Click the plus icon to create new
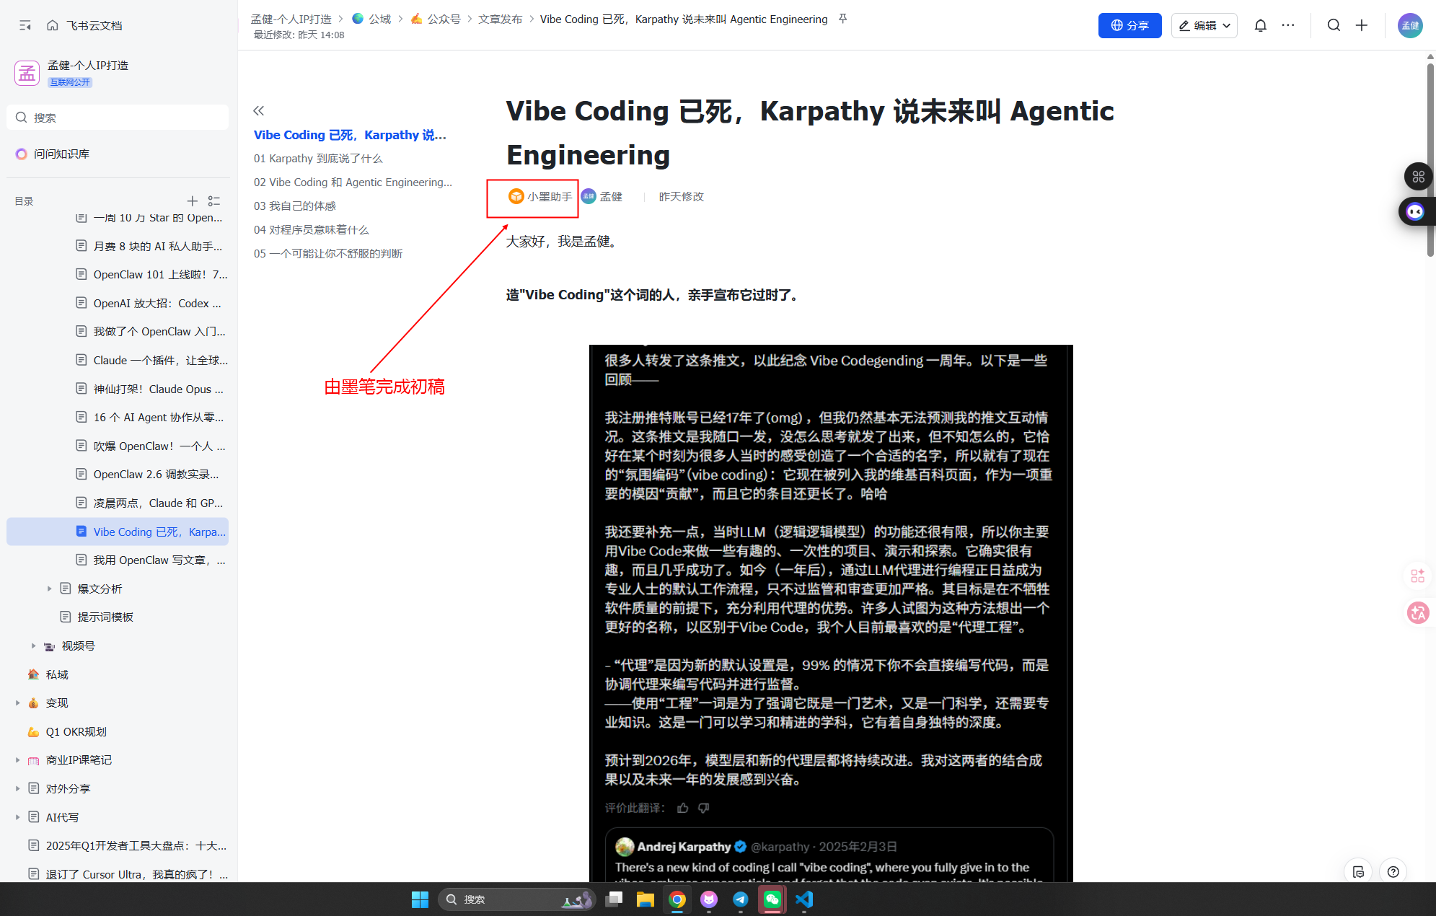 1362,25
